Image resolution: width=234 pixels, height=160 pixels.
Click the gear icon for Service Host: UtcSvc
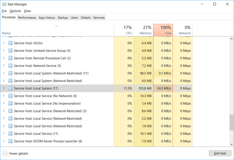pyautogui.click(x=10, y=43)
